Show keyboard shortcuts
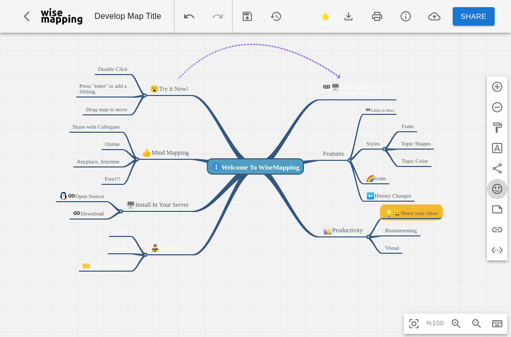 (497, 323)
